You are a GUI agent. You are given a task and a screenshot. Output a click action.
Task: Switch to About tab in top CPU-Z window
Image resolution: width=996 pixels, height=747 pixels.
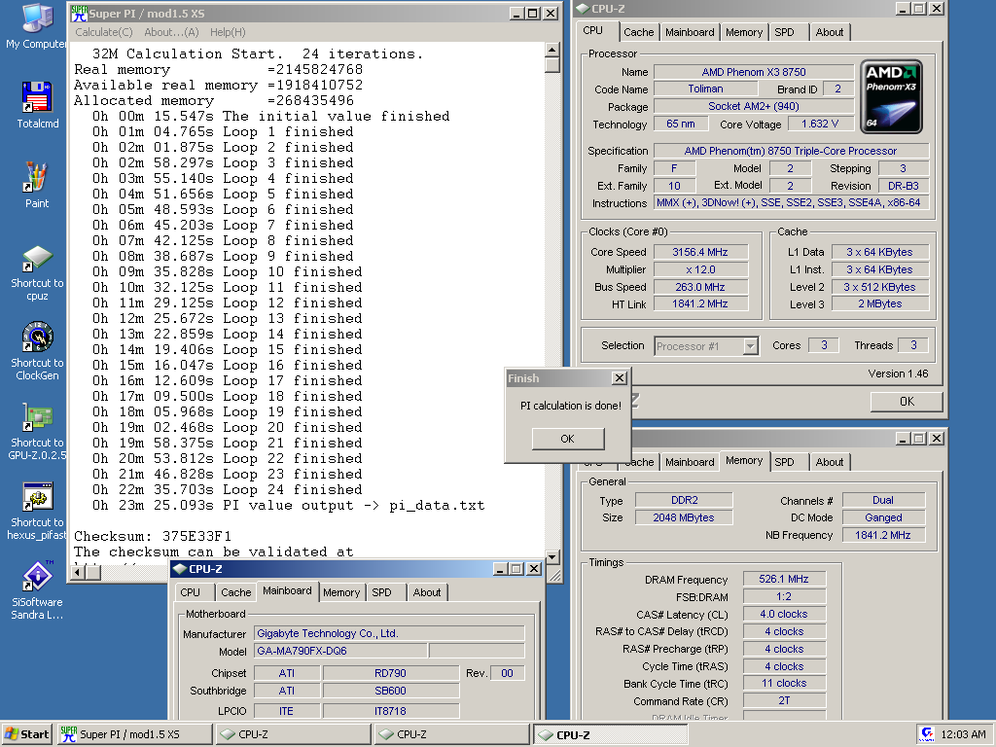[x=830, y=32]
